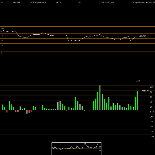The image size is (155, 155).
Task: Click the 'SI MunafaSutraR' header text
Action: (38, 2)
